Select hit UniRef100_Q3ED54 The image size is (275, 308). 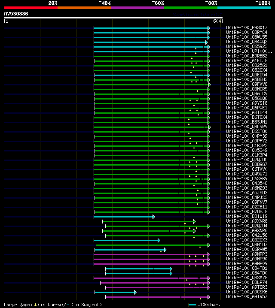(247, 75)
